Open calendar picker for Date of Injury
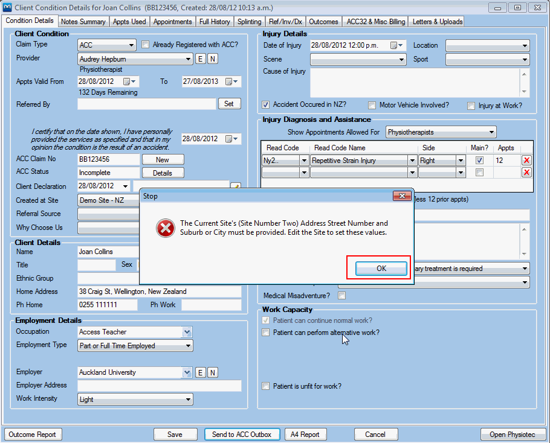The width and height of the screenshot is (550, 443). click(x=396, y=45)
